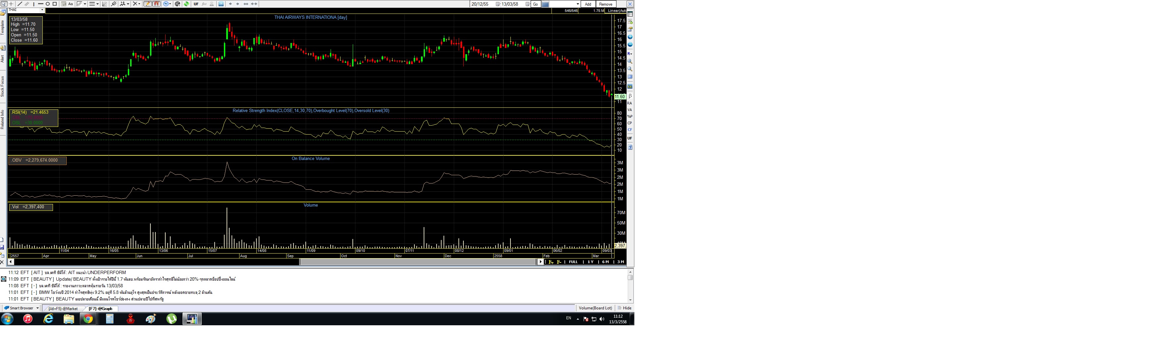Viewport: 1166px width, 357px height.
Task: Open the THAI symbol dropdown
Action: point(42,10)
